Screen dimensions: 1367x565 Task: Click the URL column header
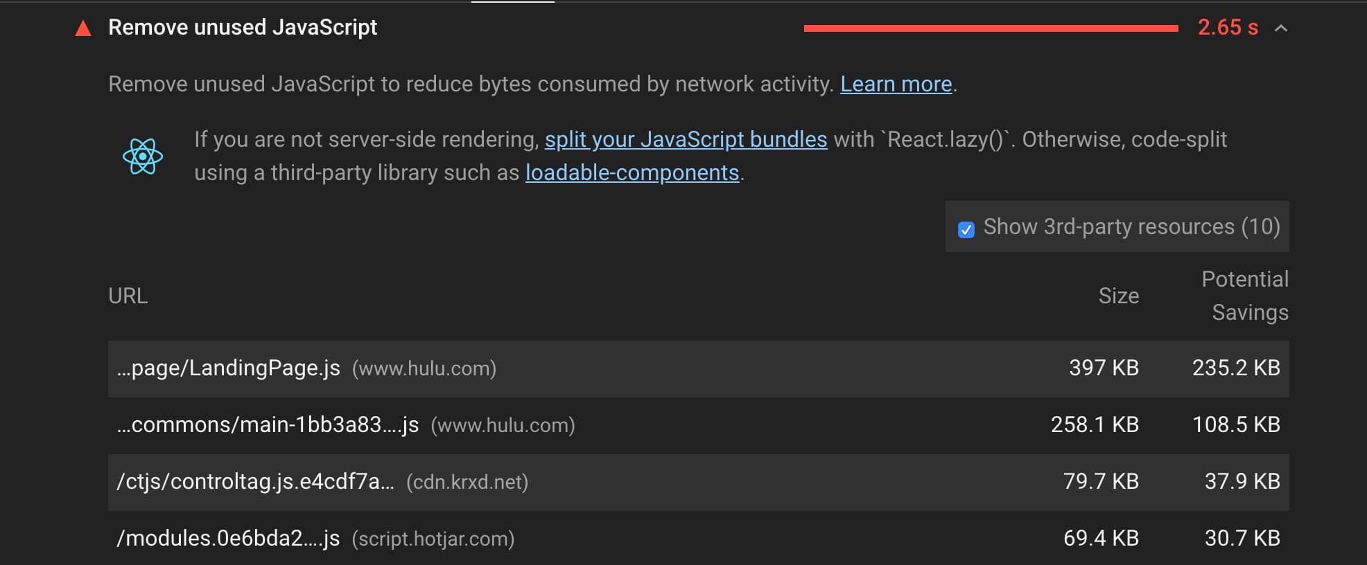(128, 296)
